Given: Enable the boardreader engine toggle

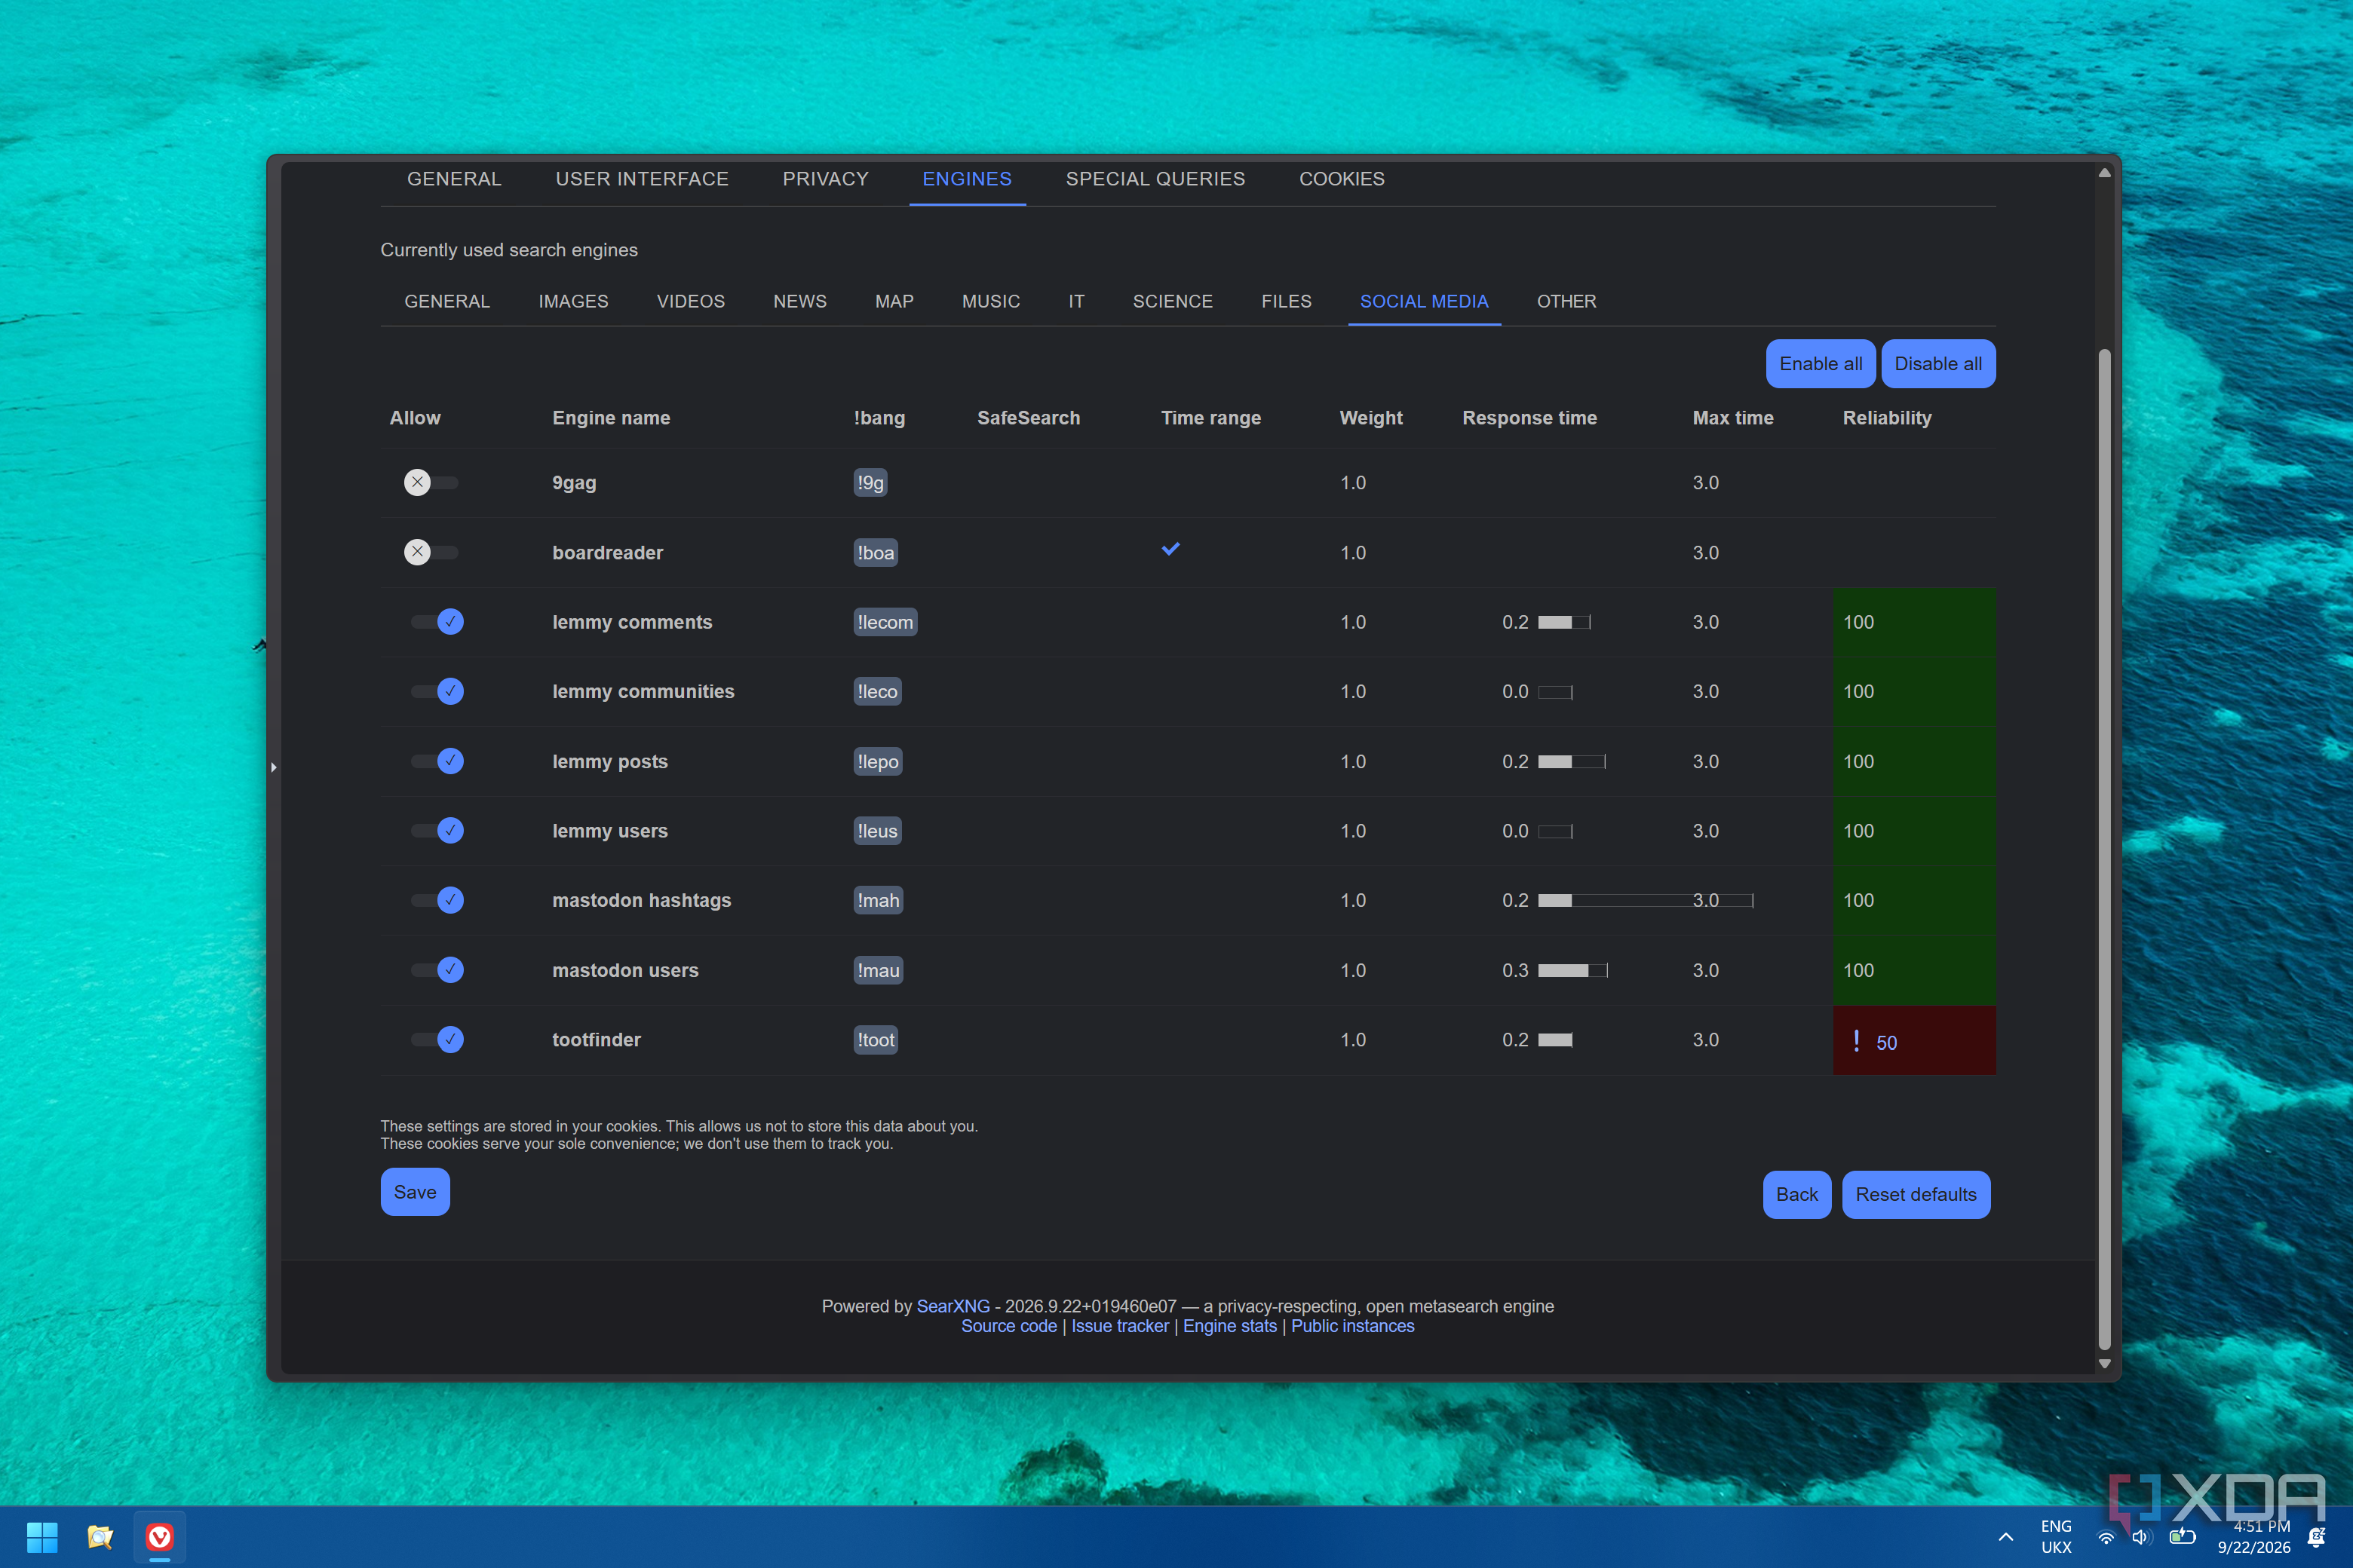Looking at the screenshot, I should pyautogui.click(x=431, y=552).
